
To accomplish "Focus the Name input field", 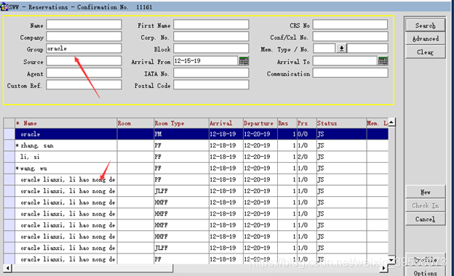I will pos(84,25).
